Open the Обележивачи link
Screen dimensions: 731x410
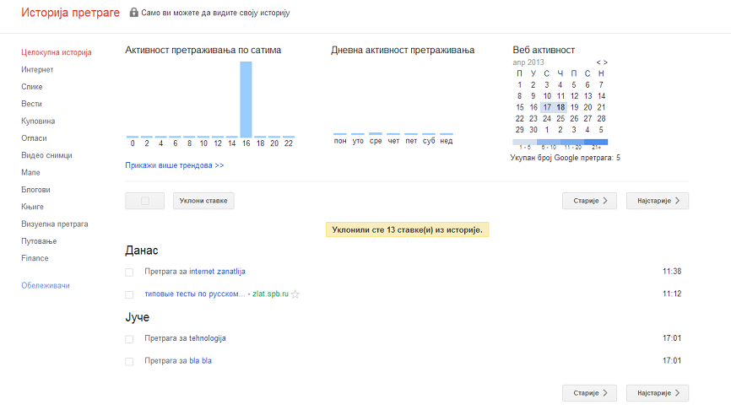click(x=46, y=286)
